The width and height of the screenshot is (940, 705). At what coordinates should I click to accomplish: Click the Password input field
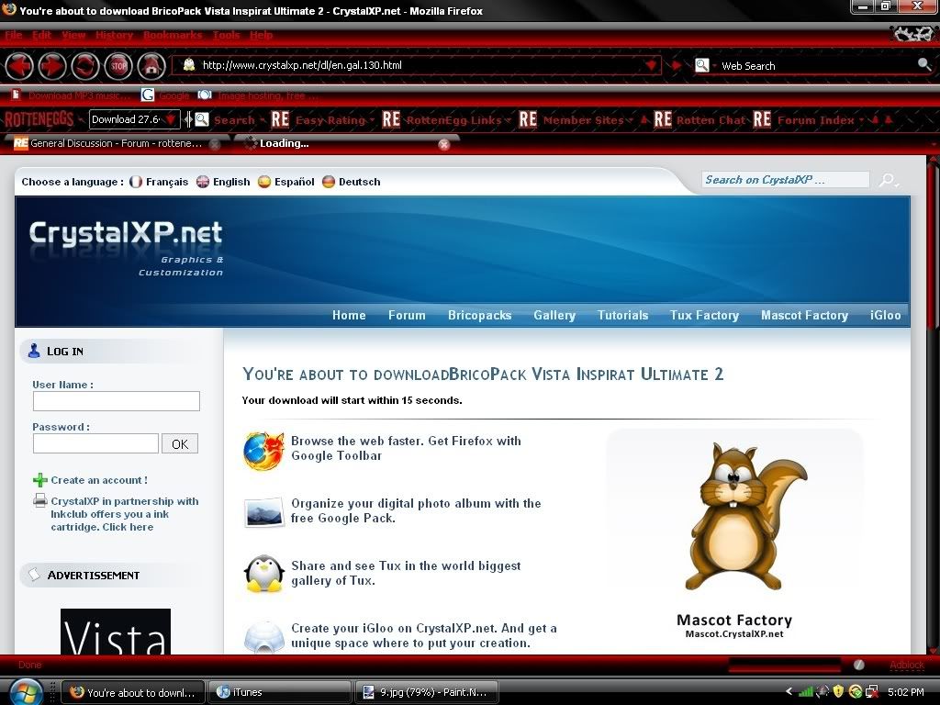(x=95, y=443)
